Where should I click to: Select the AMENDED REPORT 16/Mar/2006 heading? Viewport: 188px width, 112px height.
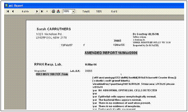111,53
